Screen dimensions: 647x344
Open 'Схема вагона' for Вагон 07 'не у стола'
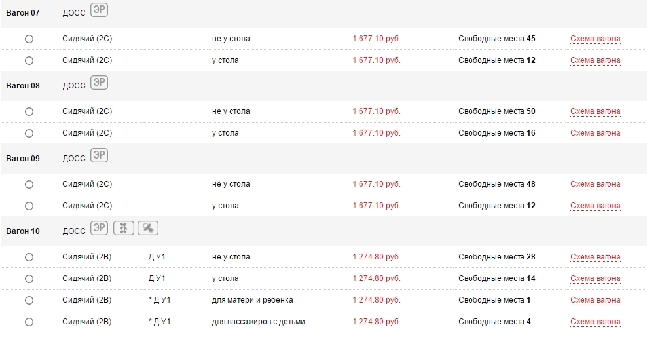595,39
